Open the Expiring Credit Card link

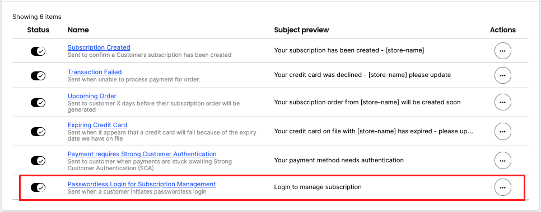coord(97,125)
